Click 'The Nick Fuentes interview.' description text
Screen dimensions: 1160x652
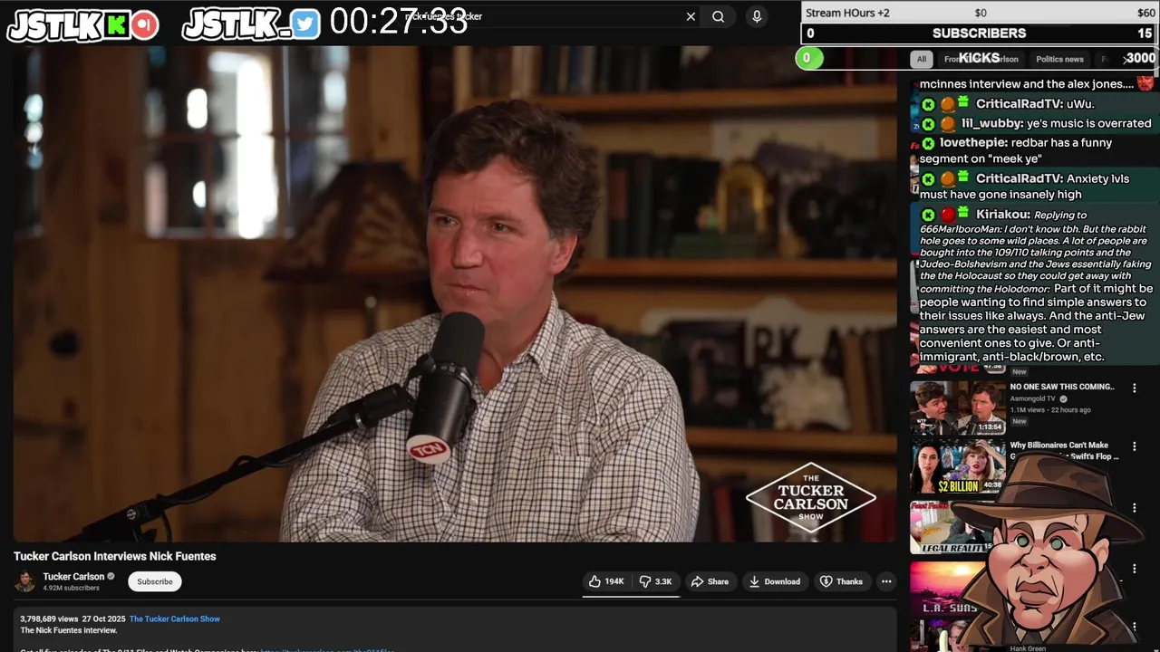click(69, 630)
